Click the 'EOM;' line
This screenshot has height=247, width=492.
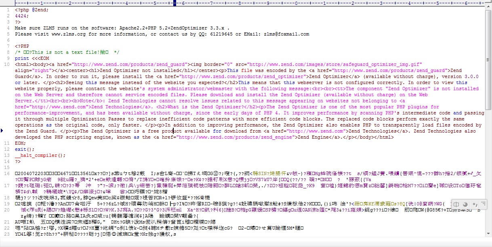pyautogui.click(x=21, y=143)
